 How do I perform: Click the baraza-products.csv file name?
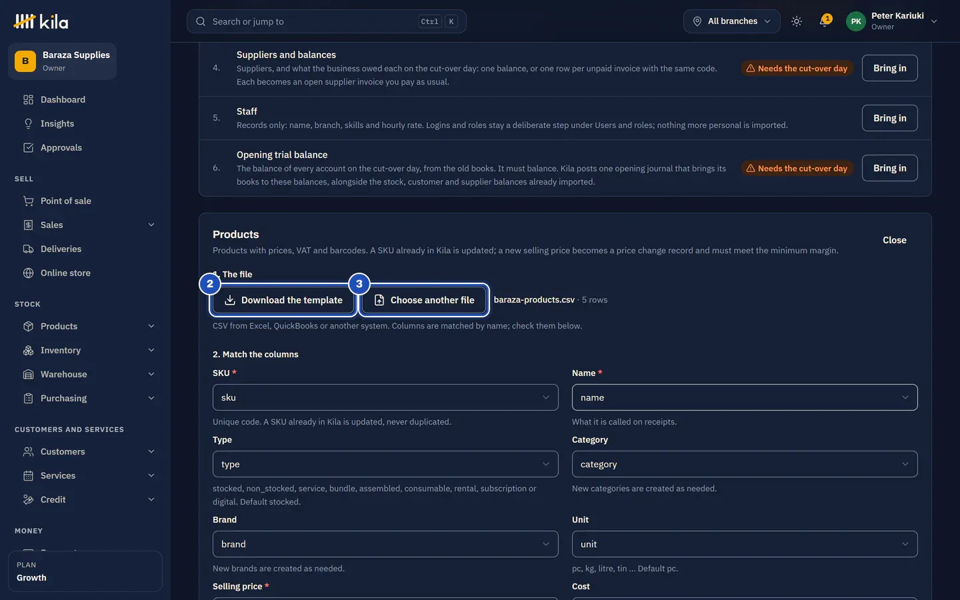pos(534,300)
